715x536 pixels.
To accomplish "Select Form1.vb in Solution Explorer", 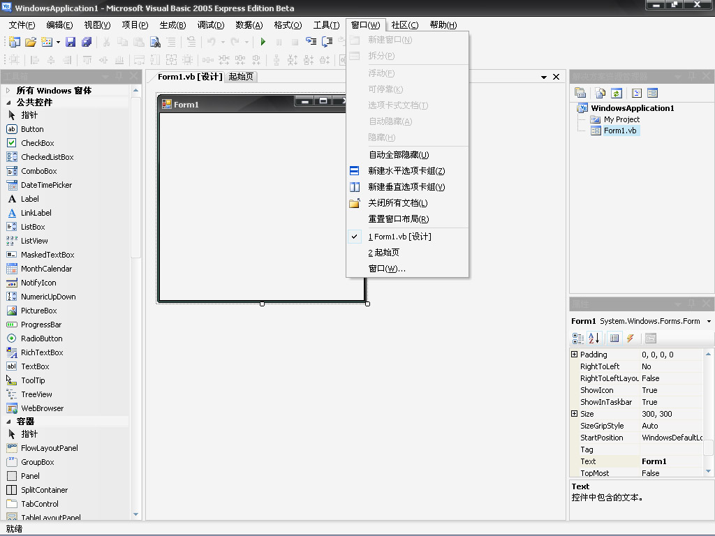I will coord(620,131).
